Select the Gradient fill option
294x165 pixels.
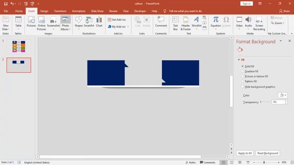pos(243,71)
